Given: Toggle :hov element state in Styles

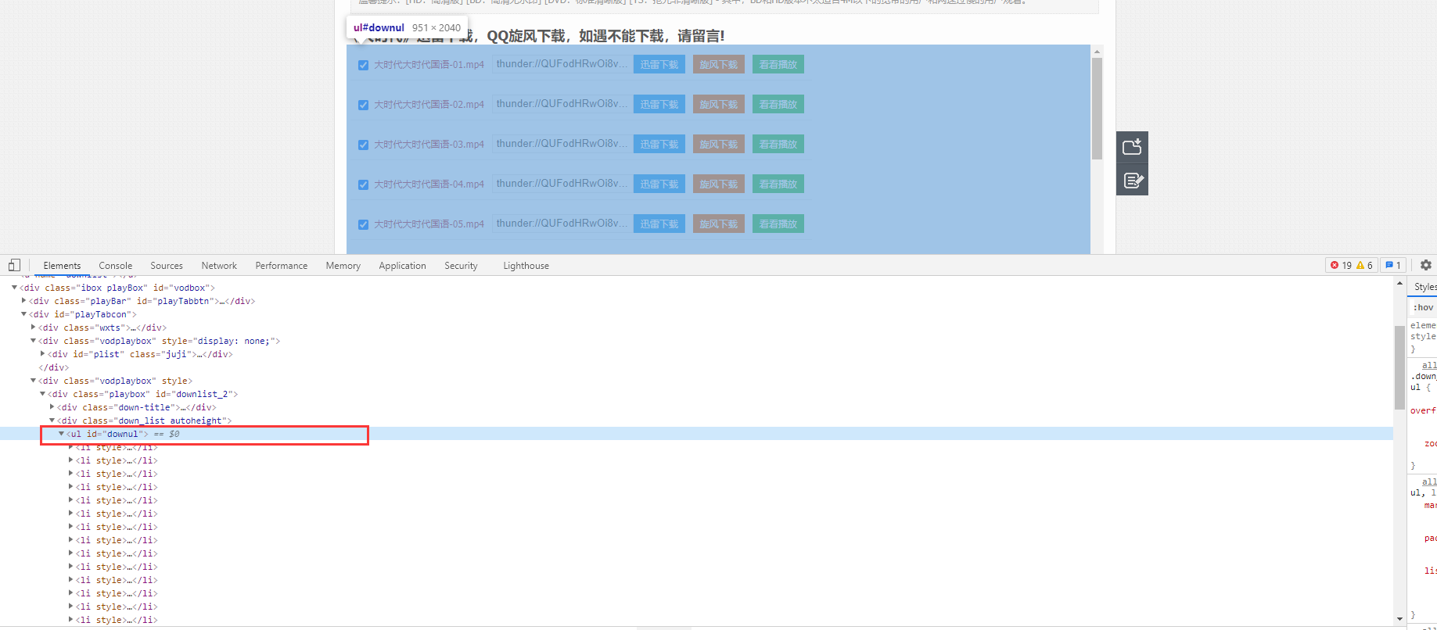Looking at the screenshot, I should (x=1424, y=307).
